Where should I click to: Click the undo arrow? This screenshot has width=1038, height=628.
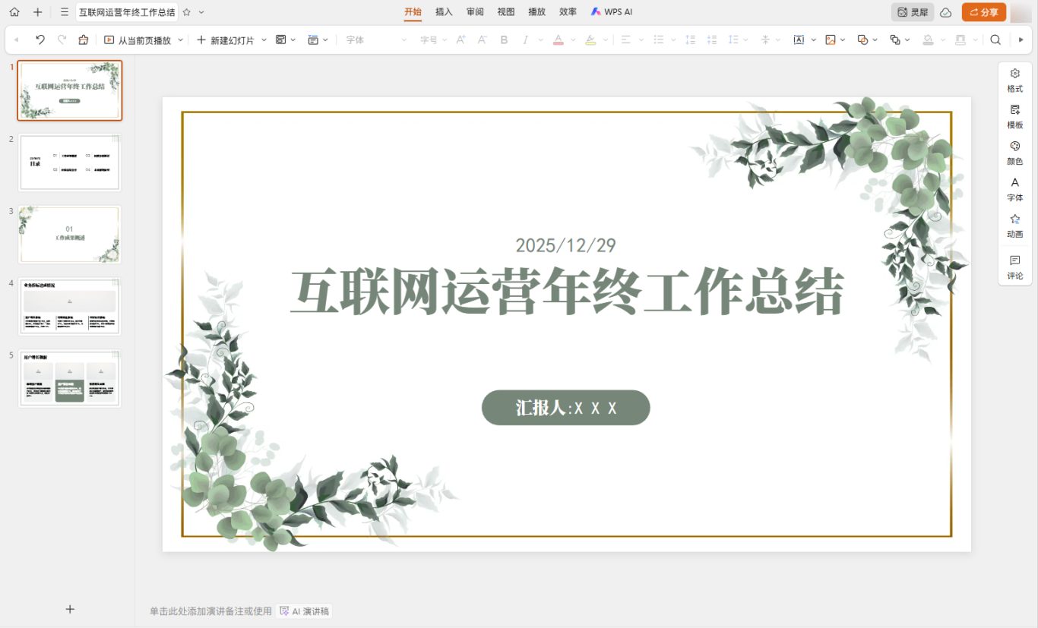(x=40, y=39)
